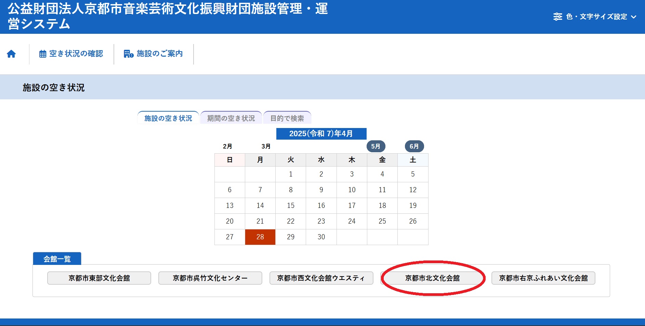Select April 9 in calendar

[x=321, y=190]
